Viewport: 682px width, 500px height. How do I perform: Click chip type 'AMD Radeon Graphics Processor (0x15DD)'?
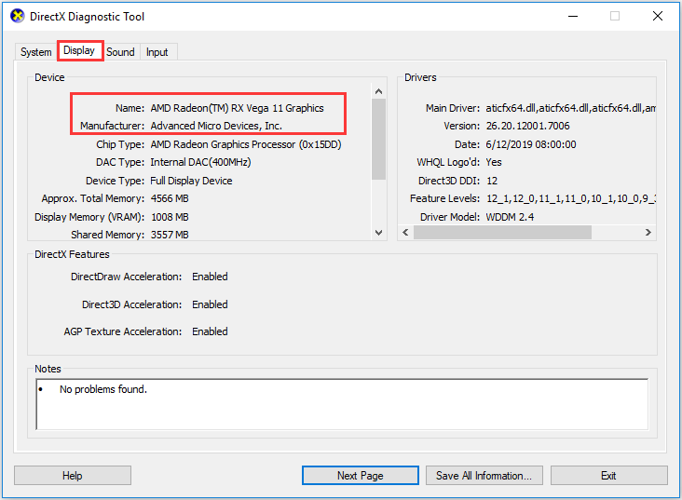click(x=246, y=144)
